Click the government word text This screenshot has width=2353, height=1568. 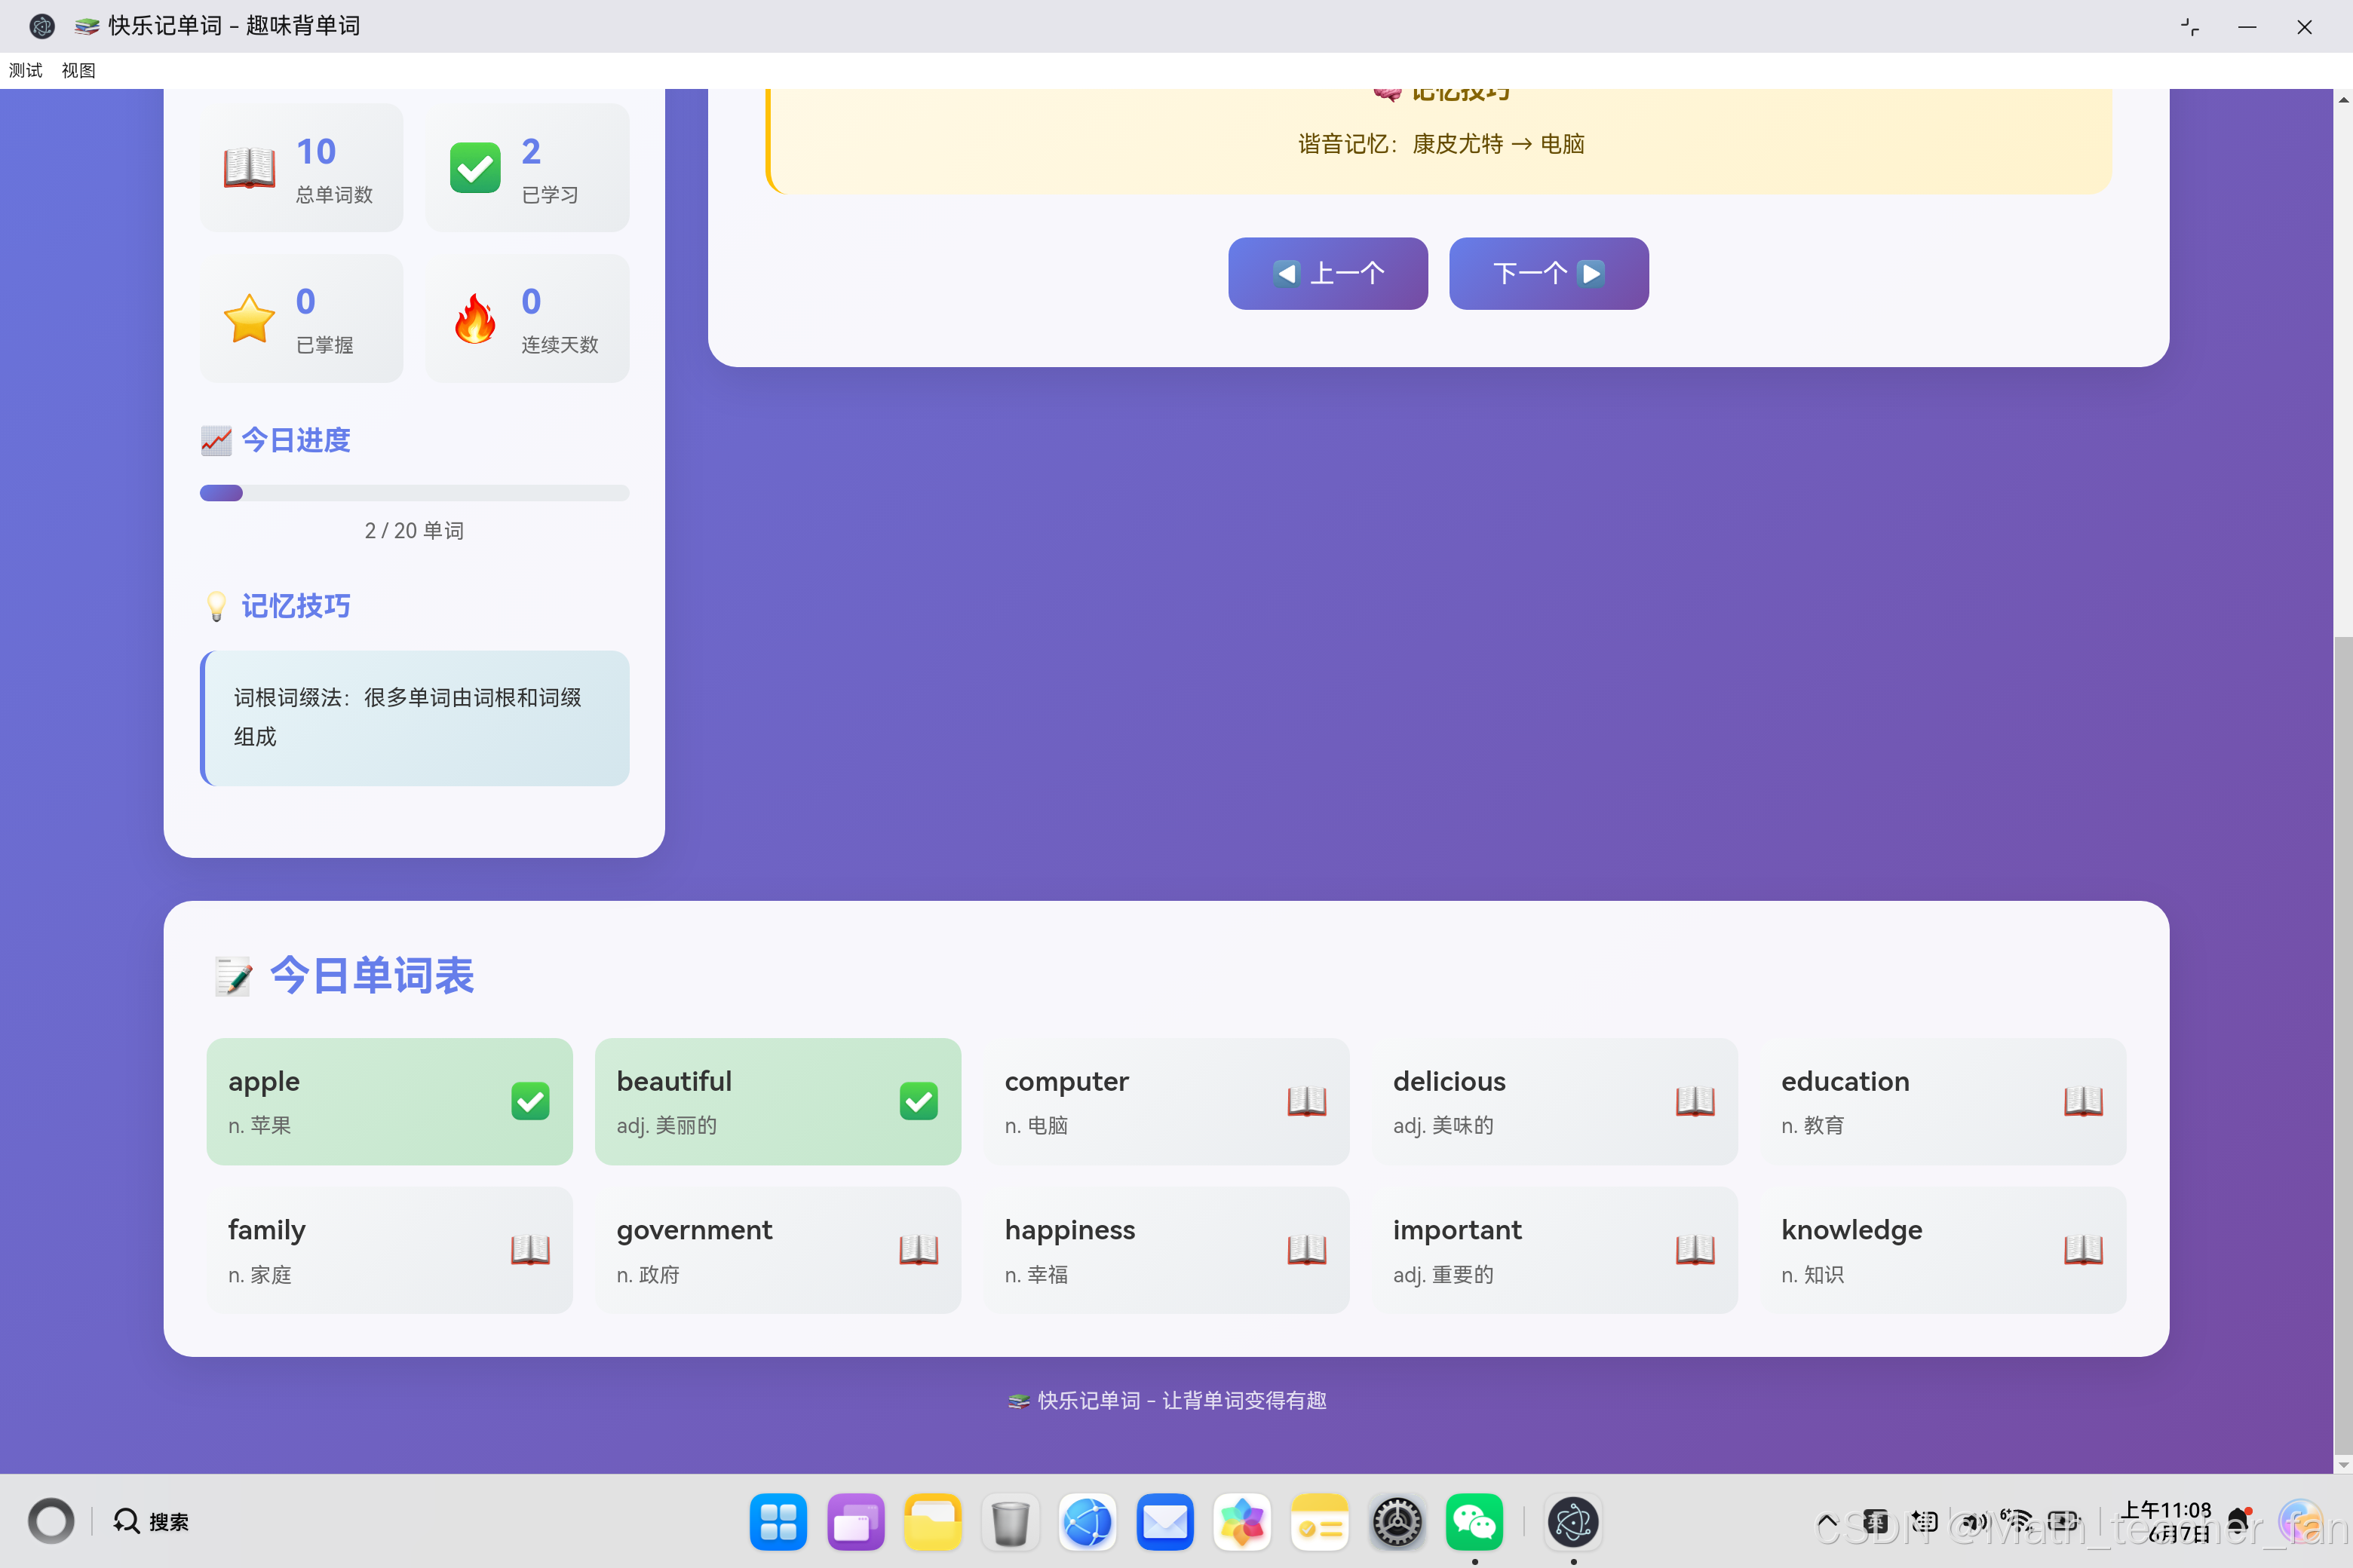[695, 1230]
